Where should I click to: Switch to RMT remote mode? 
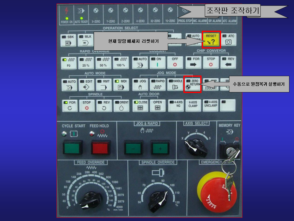(x=104, y=85)
